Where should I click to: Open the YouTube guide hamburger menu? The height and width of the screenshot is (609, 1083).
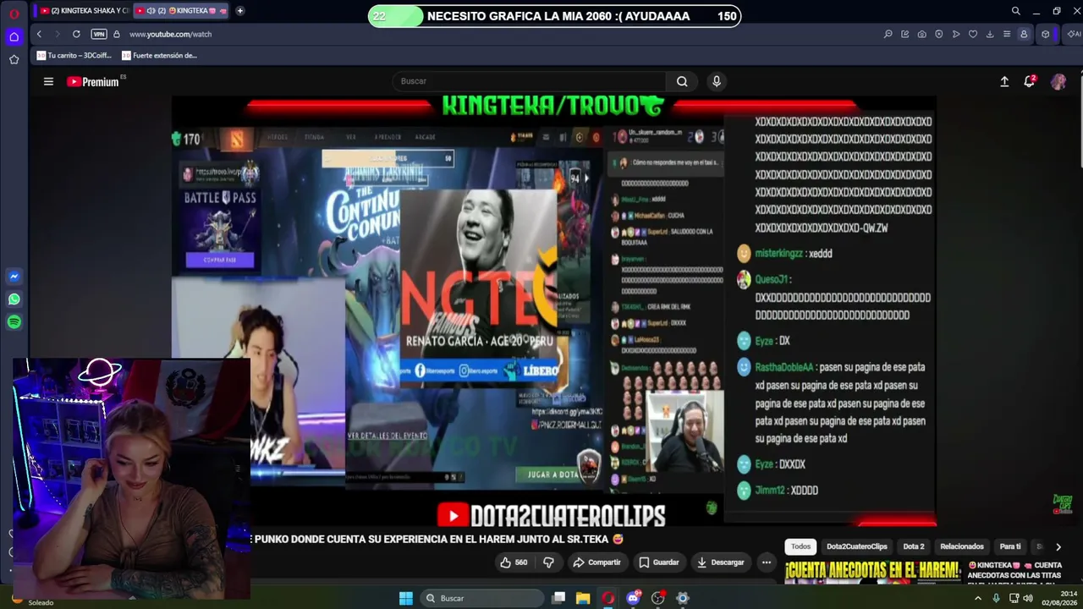48,81
